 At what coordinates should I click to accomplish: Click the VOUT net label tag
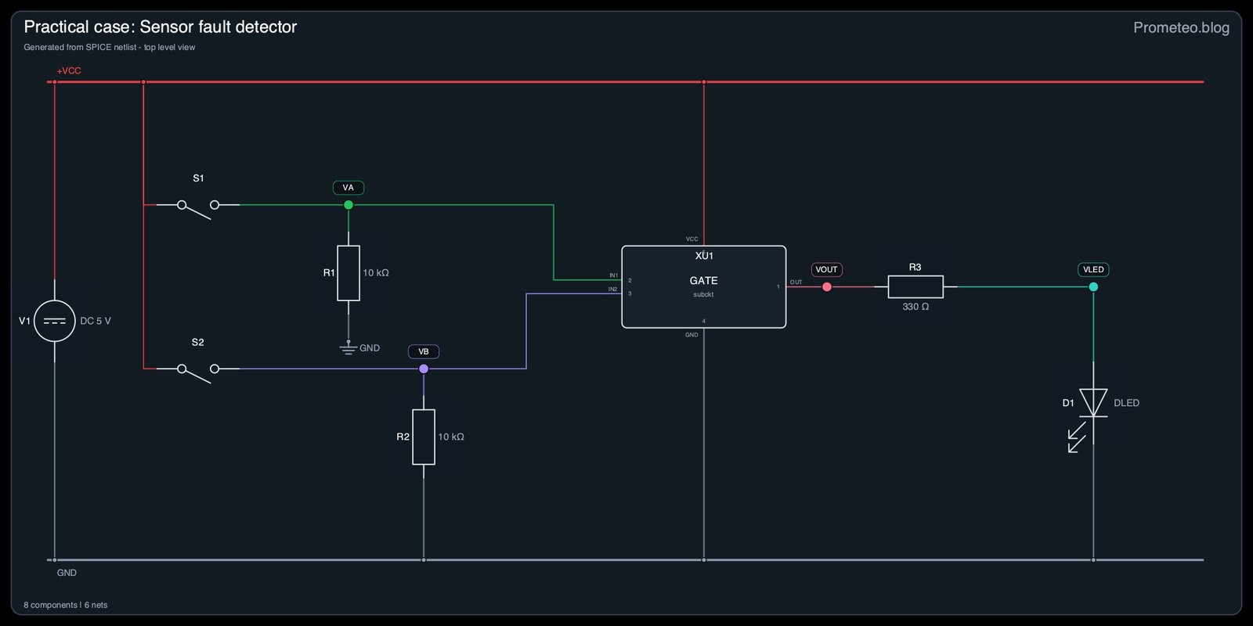[827, 269]
